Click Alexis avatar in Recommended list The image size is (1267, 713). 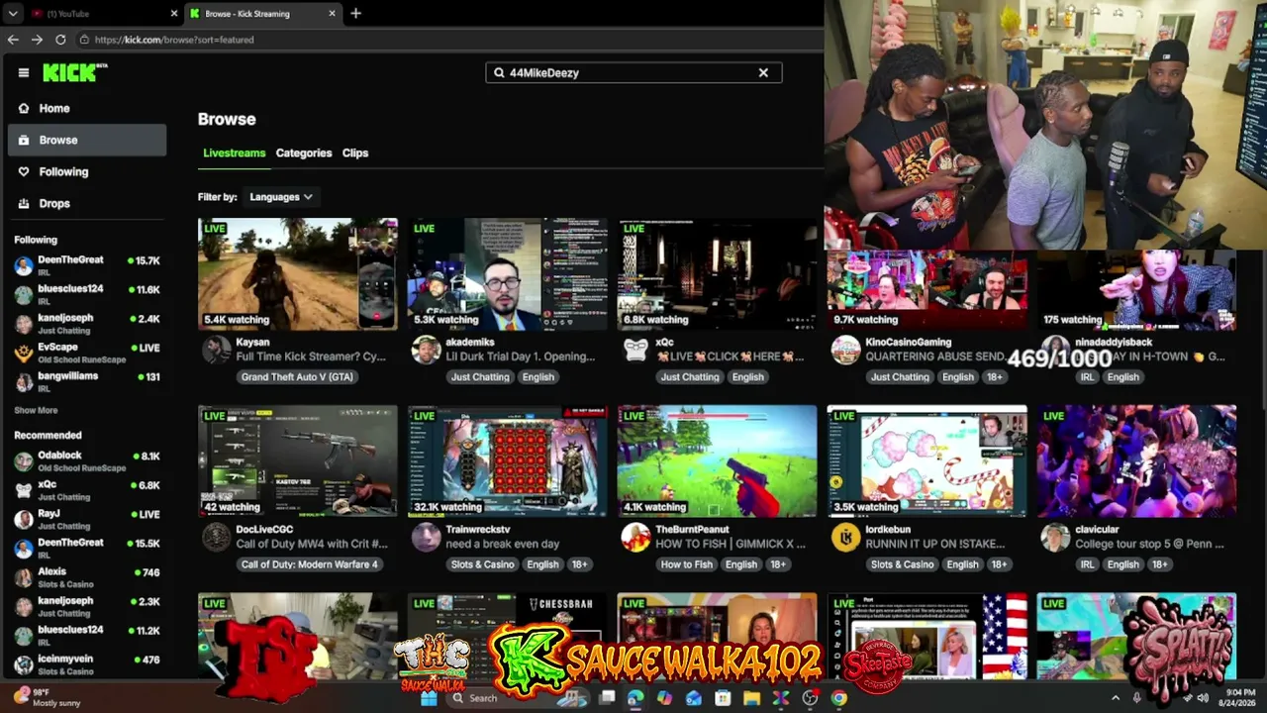coord(24,577)
